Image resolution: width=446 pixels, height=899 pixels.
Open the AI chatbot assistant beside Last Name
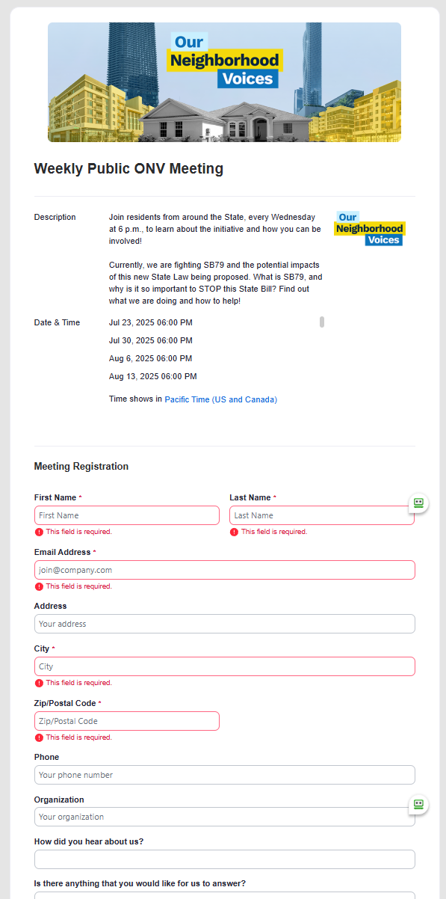click(418, 503)
